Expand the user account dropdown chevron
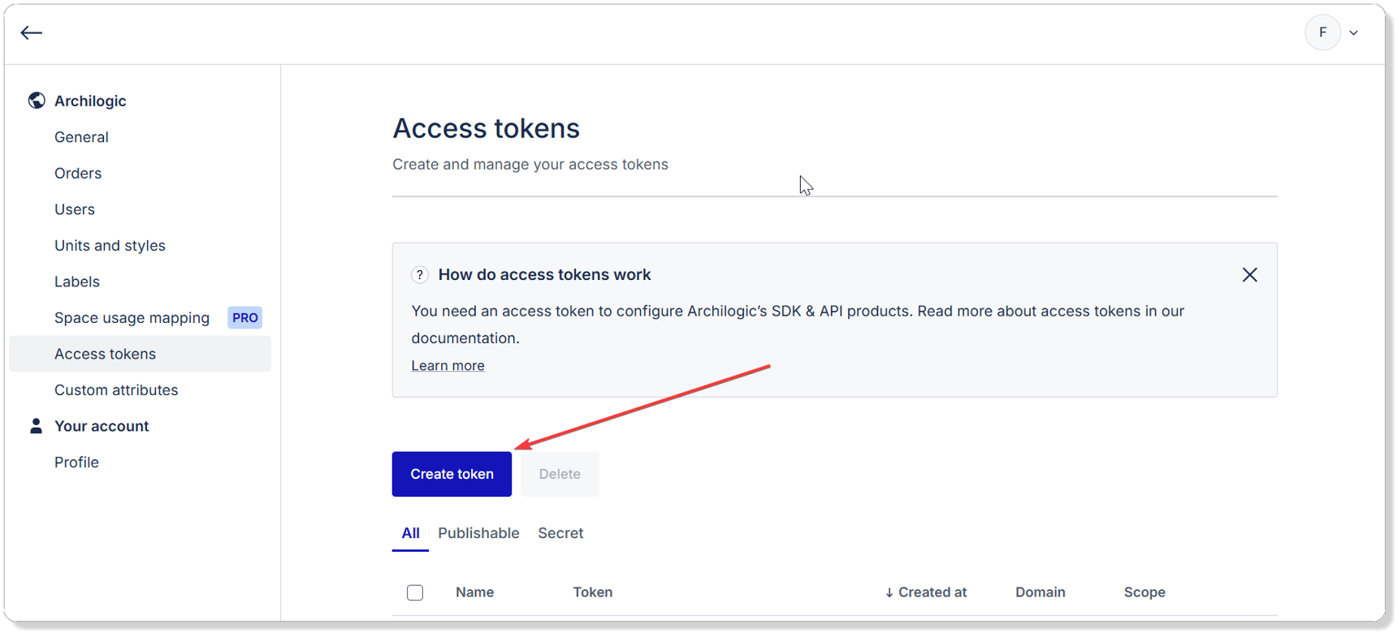This screenshot has height=633, width=1397. pyautogui.click(x=1354, y=33)
